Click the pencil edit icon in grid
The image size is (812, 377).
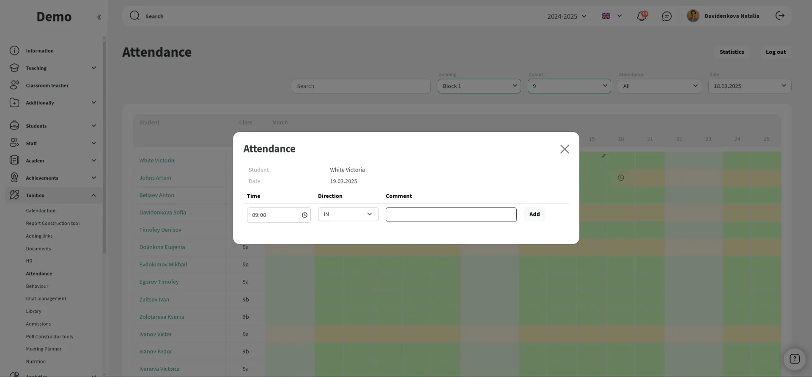coord(604,156)
